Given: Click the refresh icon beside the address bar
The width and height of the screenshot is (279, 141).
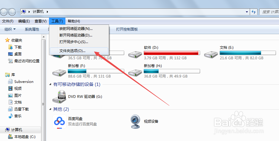Looking at the screenshot, I should tap(254, 12).
